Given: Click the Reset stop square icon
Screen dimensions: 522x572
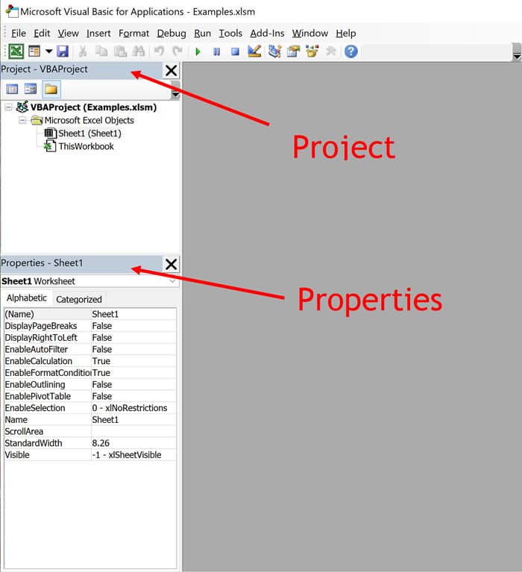Looking at the screenshot, I should pos(236,51).
